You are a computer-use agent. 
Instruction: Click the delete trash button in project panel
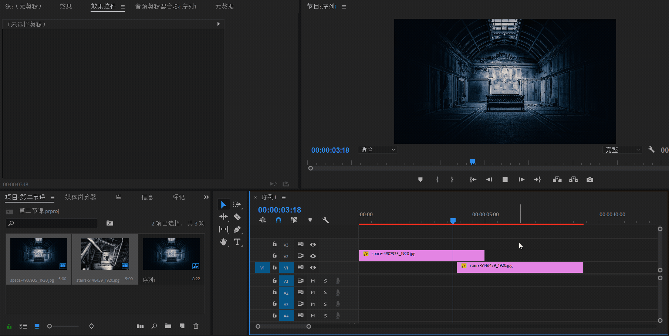(x=196, y=326)
